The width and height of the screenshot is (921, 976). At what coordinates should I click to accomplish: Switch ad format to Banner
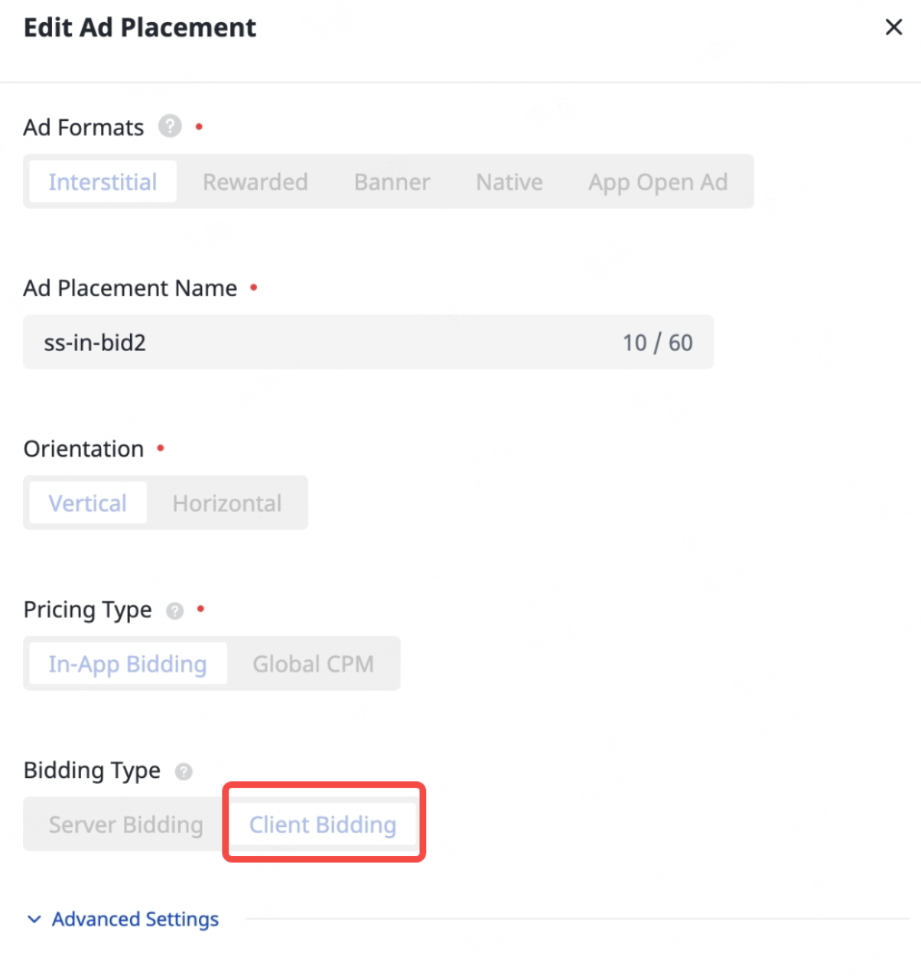tap(392, 182)
